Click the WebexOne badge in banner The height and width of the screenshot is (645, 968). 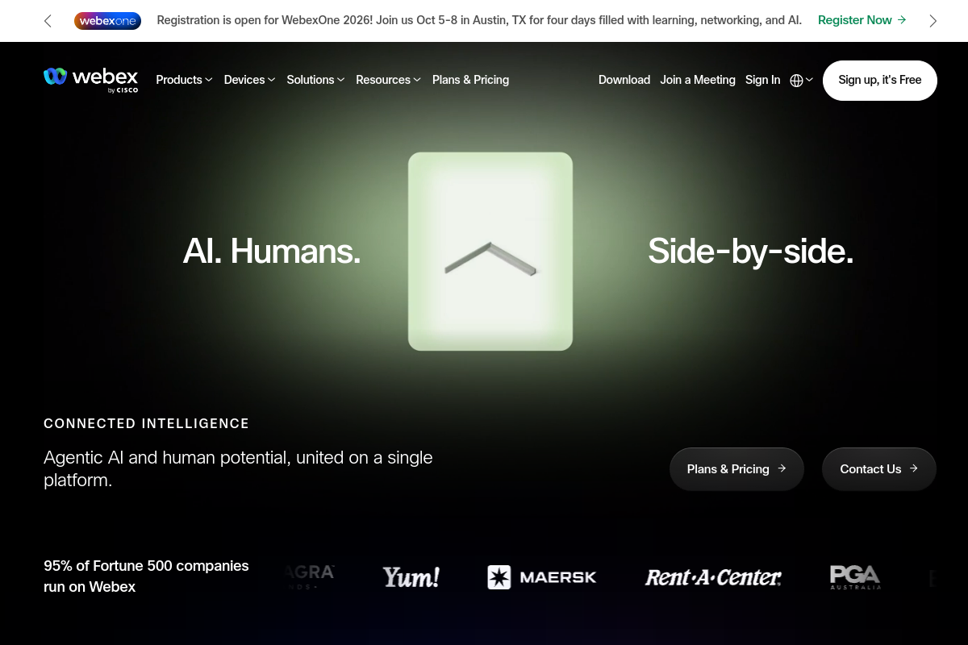click(107, 21)
